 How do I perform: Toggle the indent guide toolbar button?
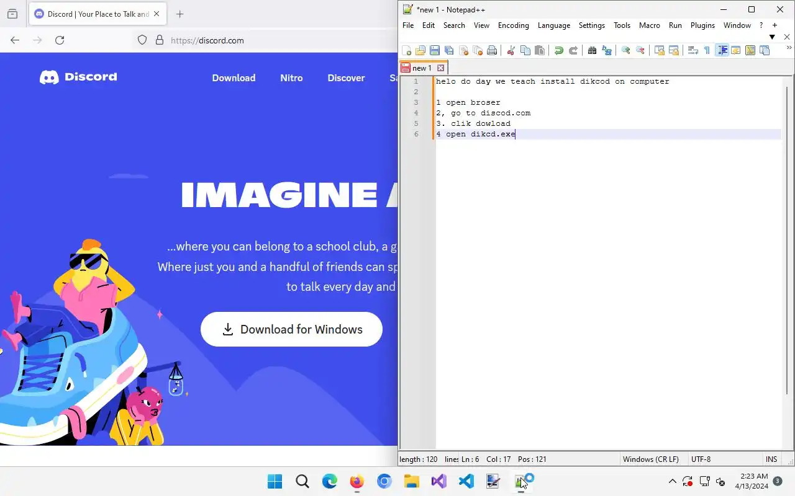pos(722,51)
